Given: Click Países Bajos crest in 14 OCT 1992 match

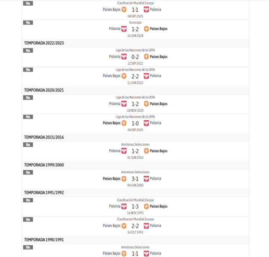Looking at the screenshot, I should 124,226.
